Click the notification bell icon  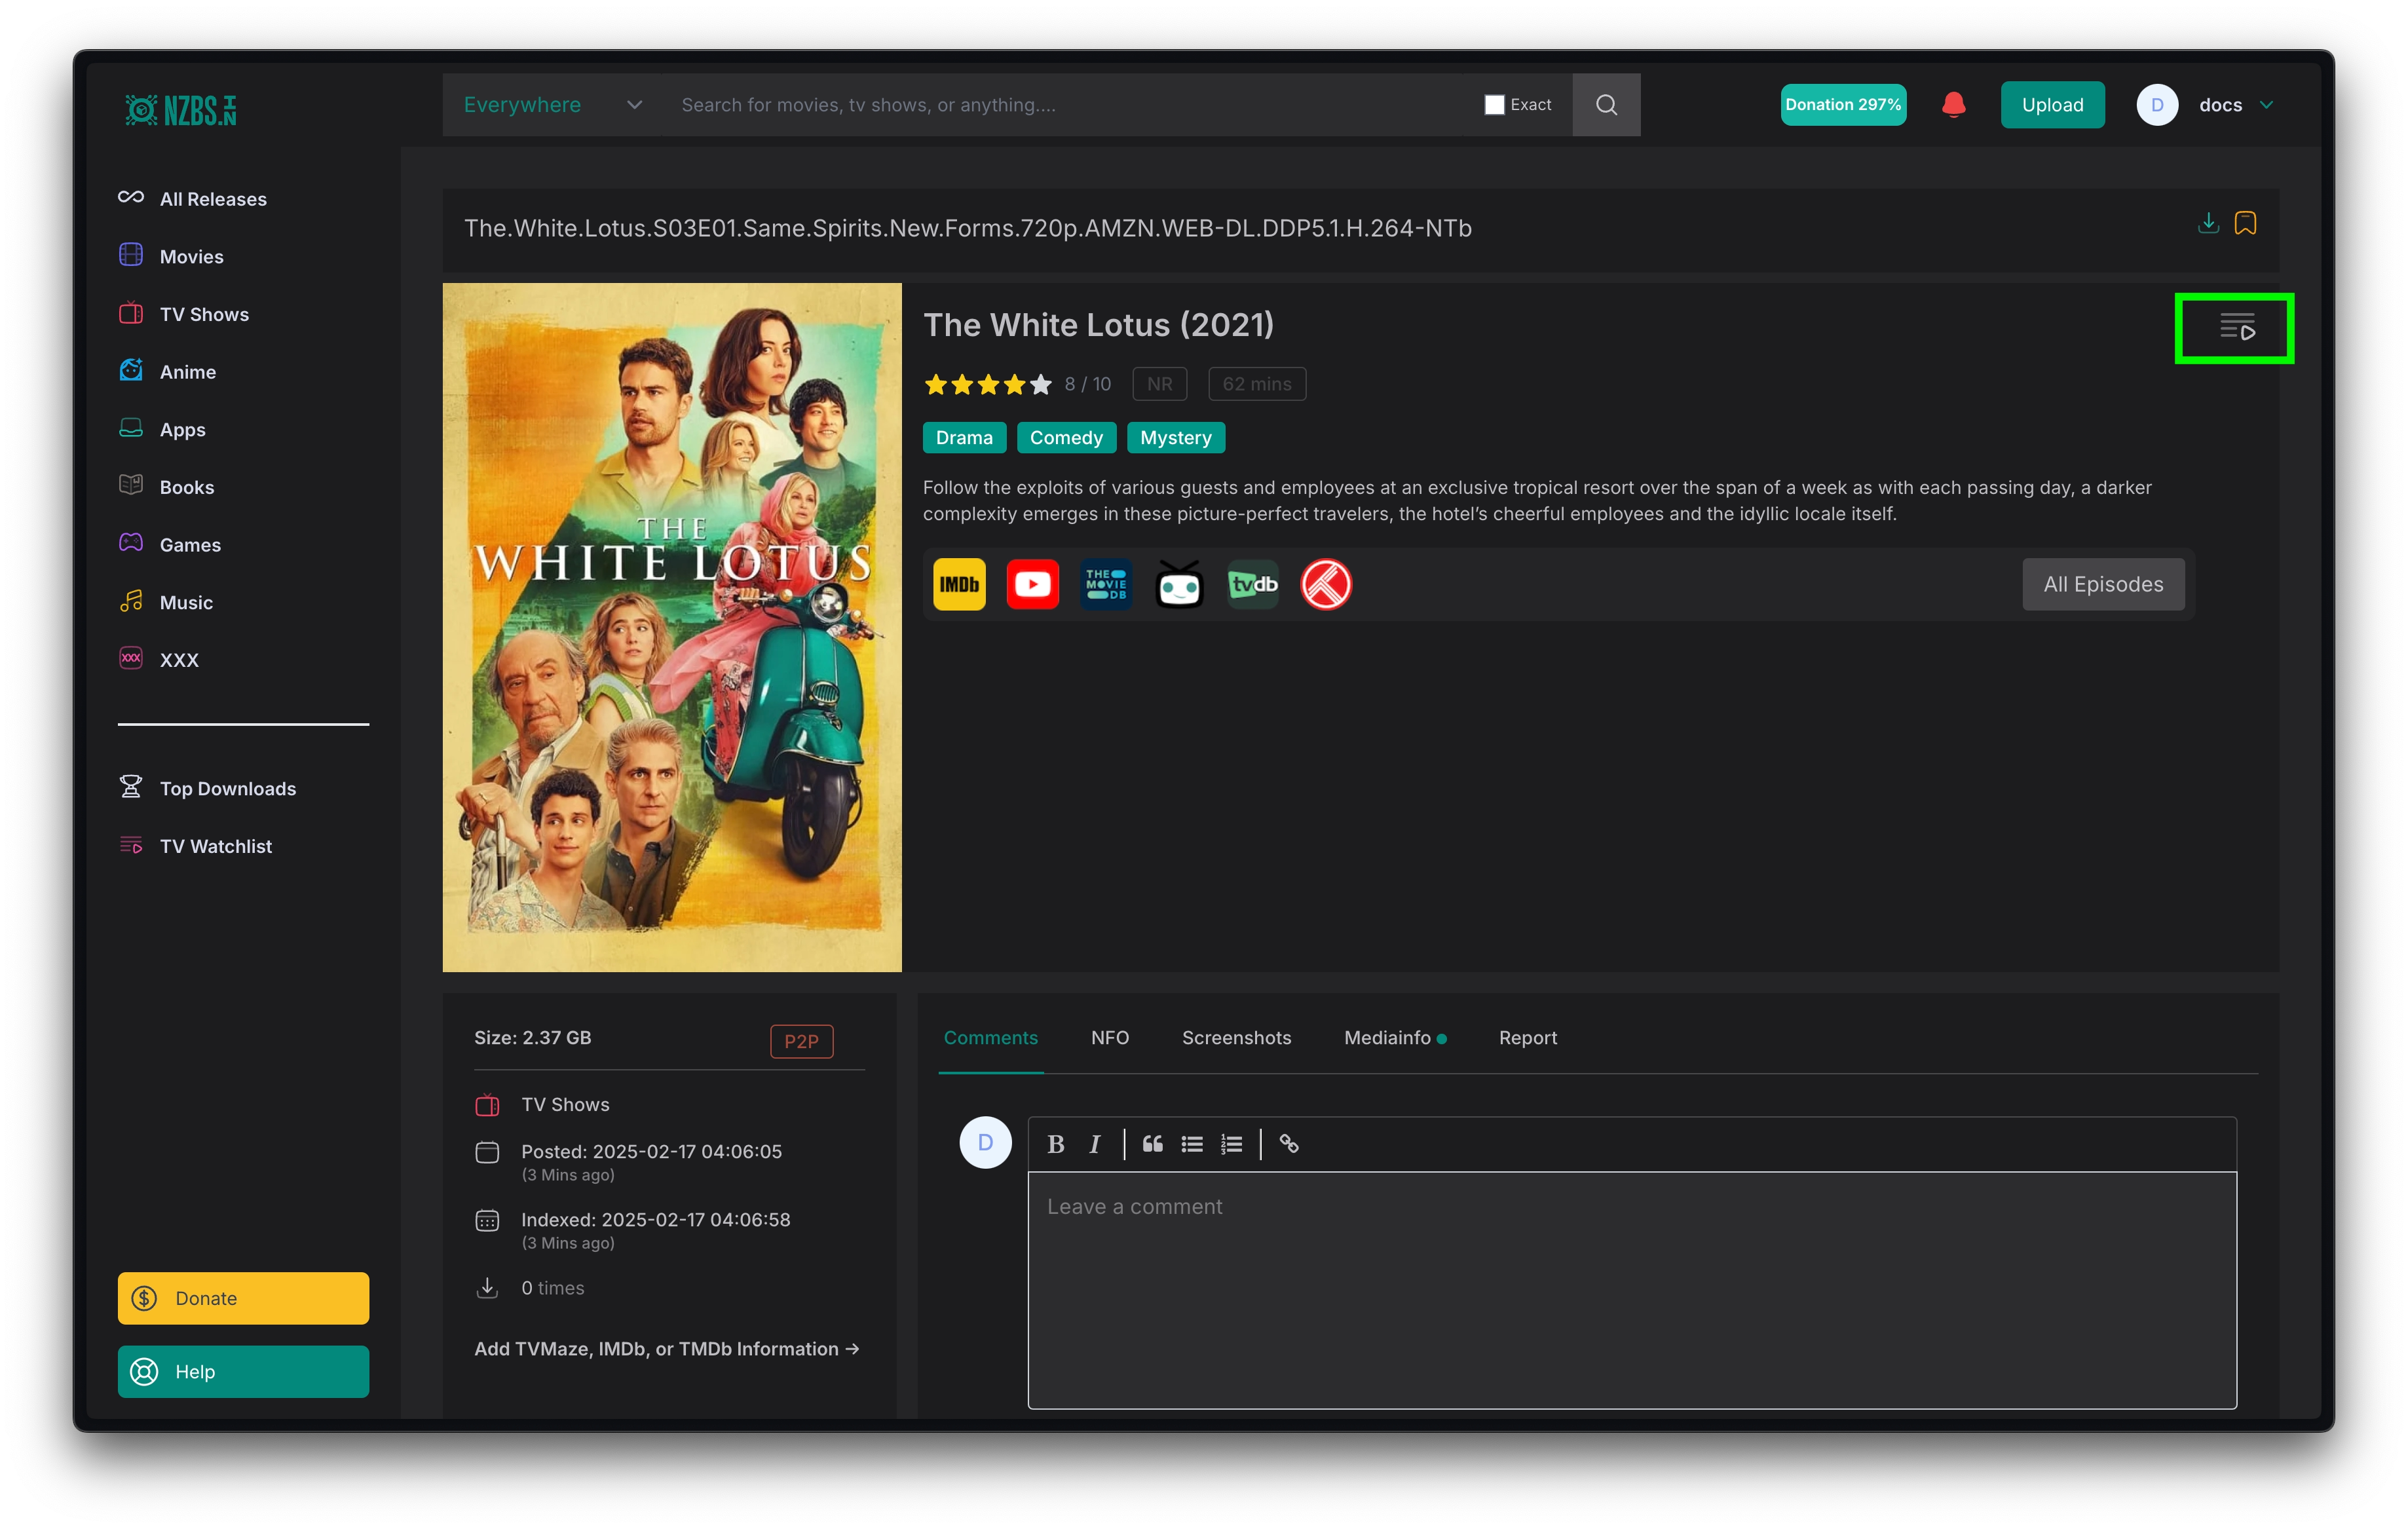click(1953, 105)
